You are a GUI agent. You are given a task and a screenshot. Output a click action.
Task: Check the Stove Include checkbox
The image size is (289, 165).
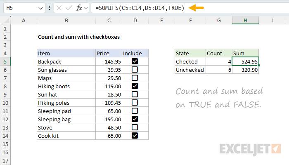[135, 127]
